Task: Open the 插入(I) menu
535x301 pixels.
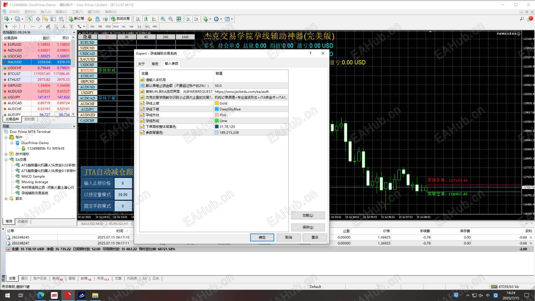Action: 45,12
